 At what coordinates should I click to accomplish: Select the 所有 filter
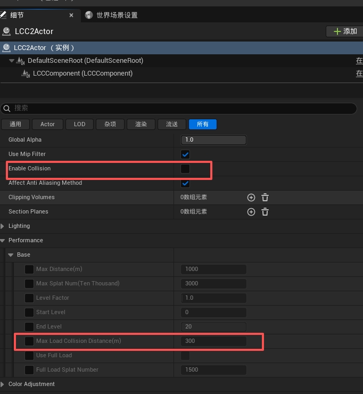[202, 124]
